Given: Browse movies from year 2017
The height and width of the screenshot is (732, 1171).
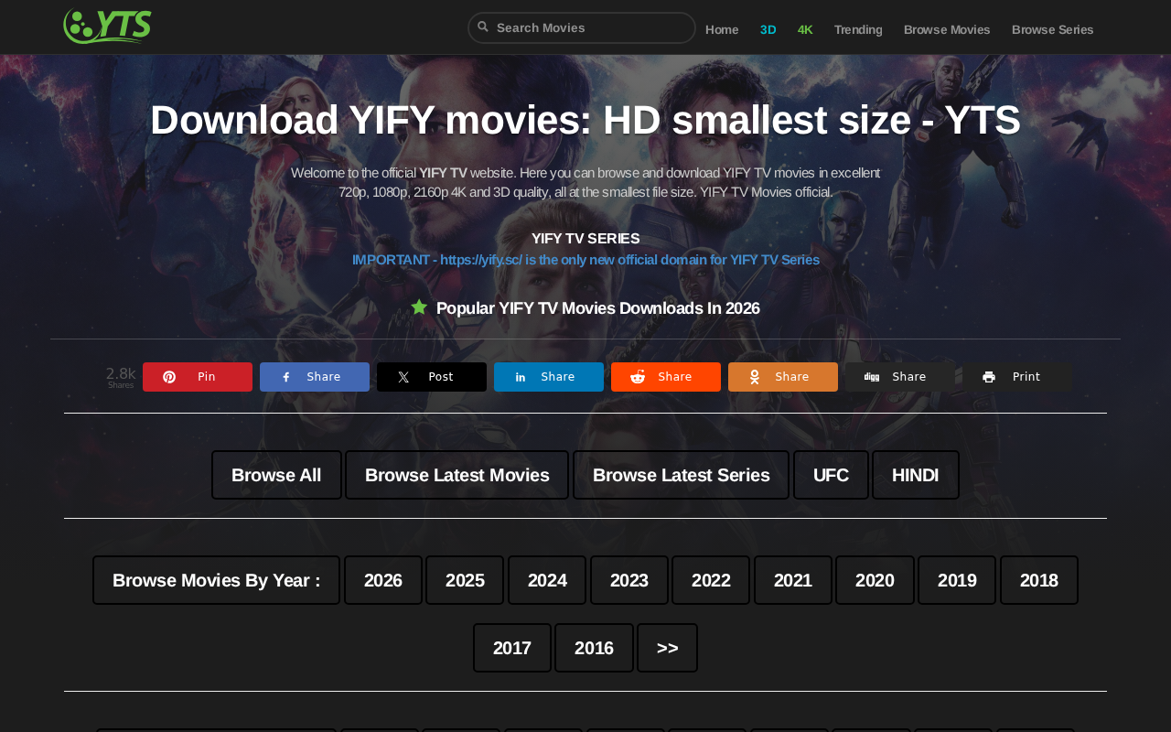Looking at the screenshot, I should (512, 648).
